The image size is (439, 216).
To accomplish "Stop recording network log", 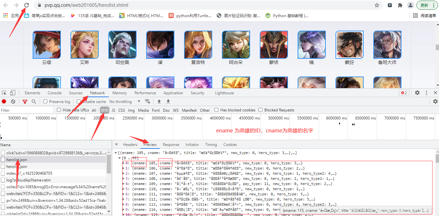I will point(4,101).
